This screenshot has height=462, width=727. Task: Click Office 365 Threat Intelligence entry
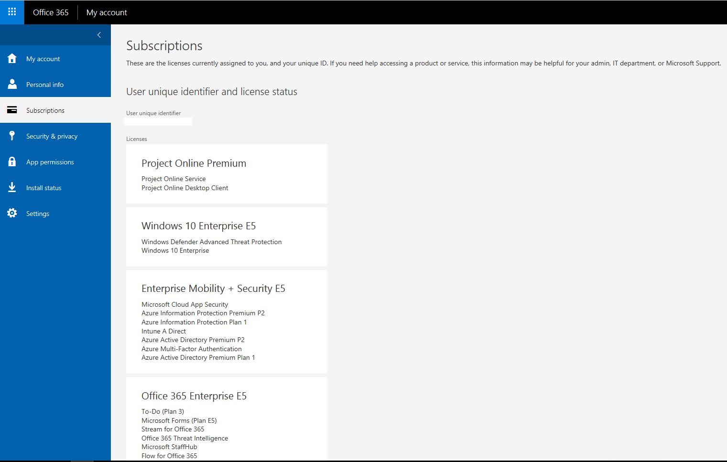coord(184,438)
